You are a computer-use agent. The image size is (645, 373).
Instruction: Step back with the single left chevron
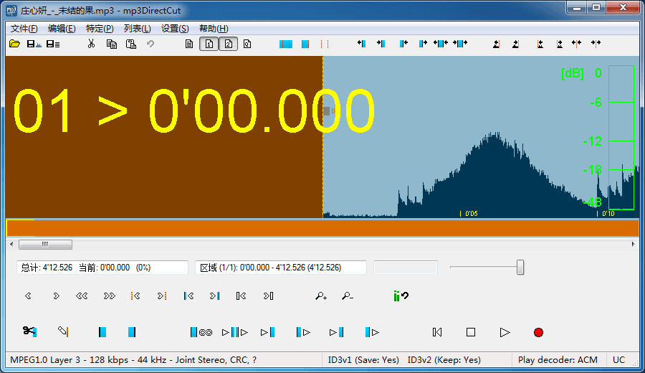[28, 296]
